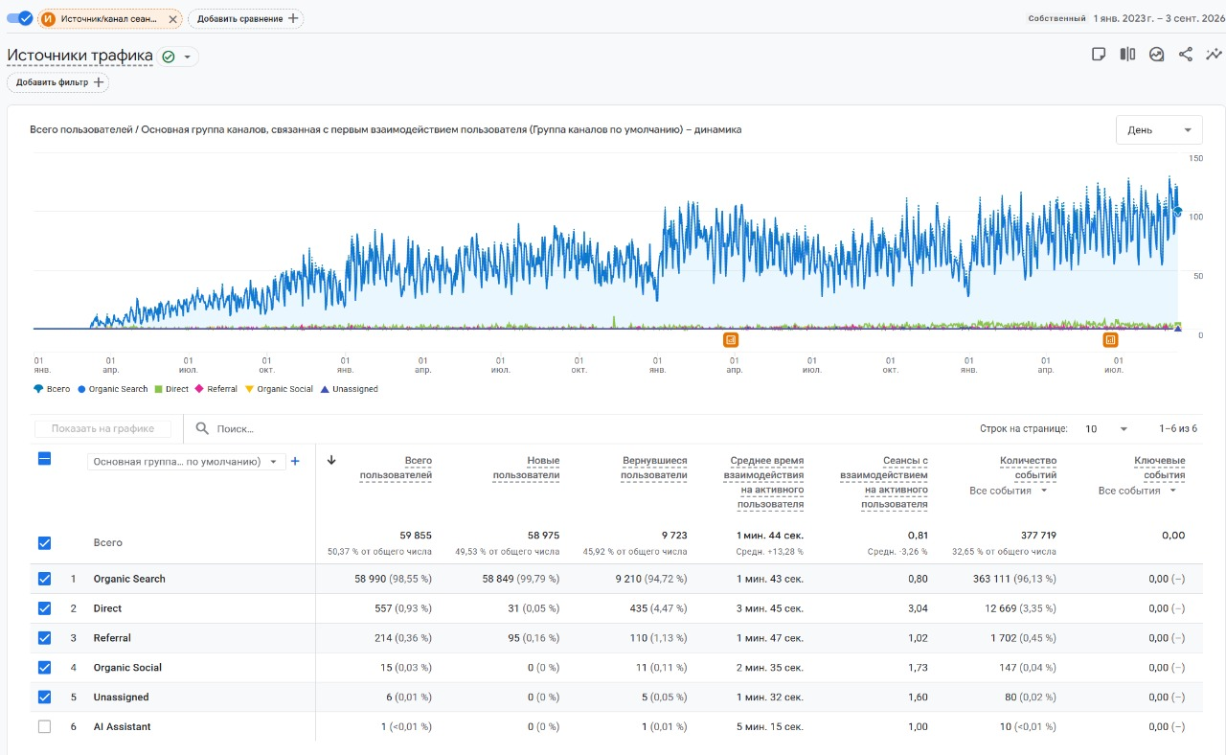Toggle the header select-all checkbox
The height and width of the screenshot is (755, 1226).
coord(44,459)
